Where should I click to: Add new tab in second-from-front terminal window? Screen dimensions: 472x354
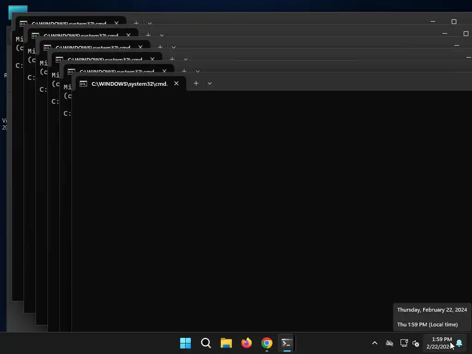(184, 71)
